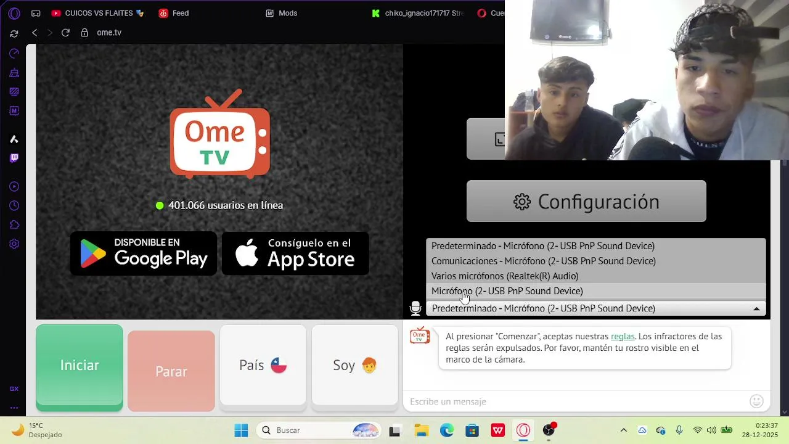Select Predeterminado - Micrófono option in list
The width and height of the screenshot is (789, 444).
pyautogui.click(x=595, y=246)
